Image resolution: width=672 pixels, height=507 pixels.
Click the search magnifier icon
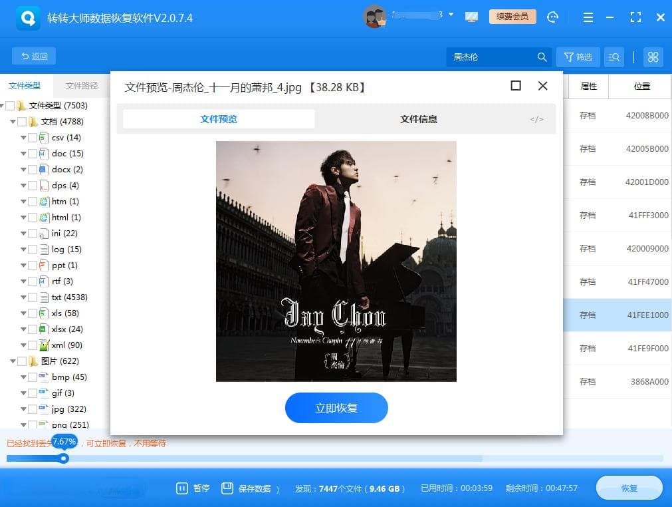(x=542, y=57)
